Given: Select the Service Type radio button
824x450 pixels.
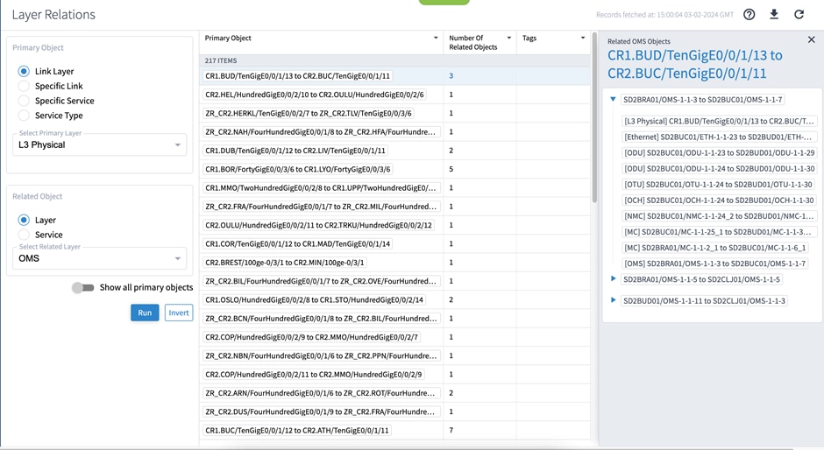Looking at the screenshot, I should coord(24,116).
